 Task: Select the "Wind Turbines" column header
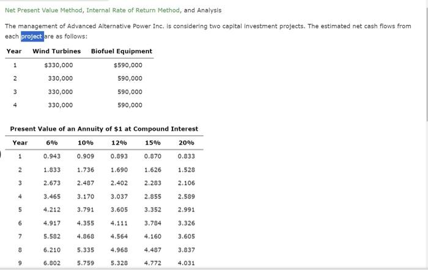[56, 51]
